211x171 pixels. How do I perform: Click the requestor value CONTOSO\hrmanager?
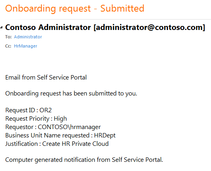tap(69, 127)
